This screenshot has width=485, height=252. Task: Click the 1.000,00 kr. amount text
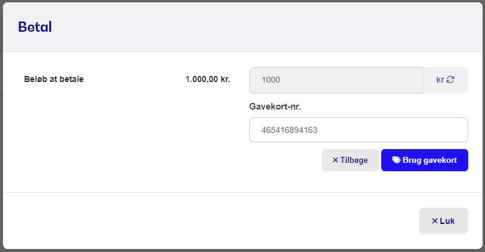pos(208,79)
